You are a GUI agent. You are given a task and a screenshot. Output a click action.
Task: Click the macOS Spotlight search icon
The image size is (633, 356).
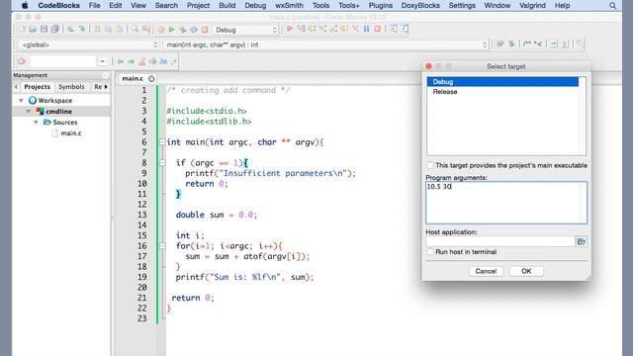tap(613, 6)
